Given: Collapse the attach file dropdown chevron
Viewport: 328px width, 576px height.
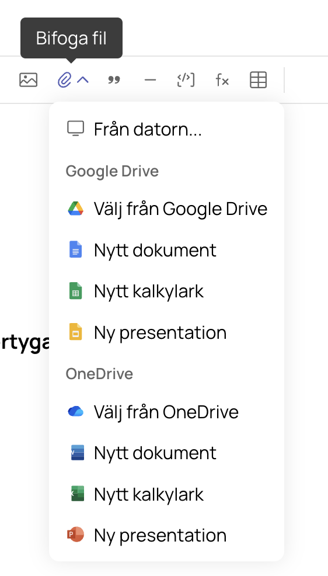Looking at the screenshot, I should coord(83,79).
